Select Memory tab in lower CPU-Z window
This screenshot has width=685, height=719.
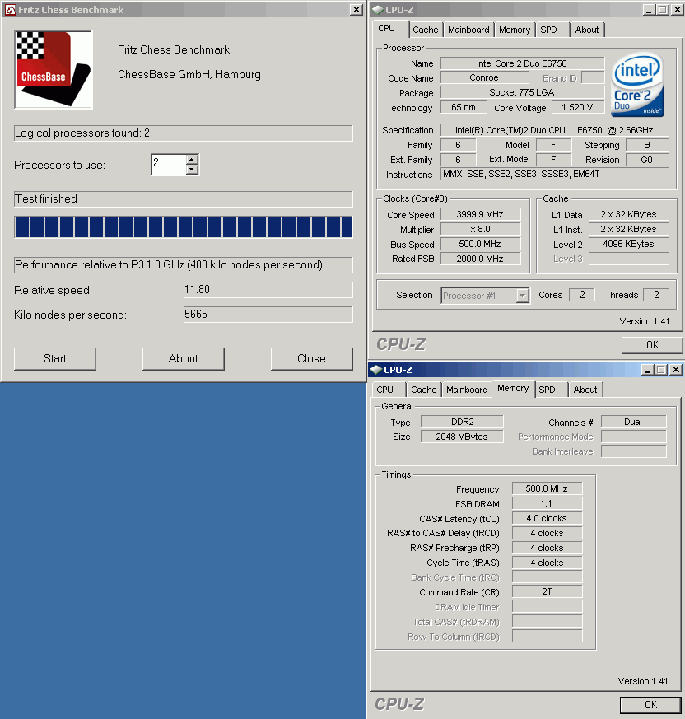(513, 389)
